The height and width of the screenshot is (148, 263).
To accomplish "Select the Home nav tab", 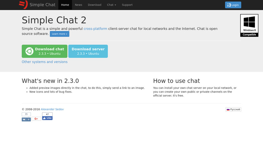I will click(x=65, y=5).
